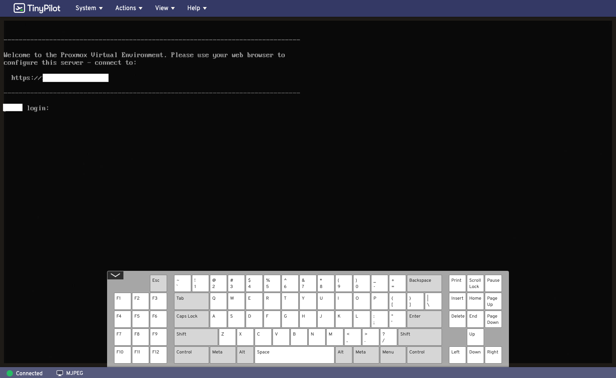Click the Pause key
This screenshot has height=378, width=616.
tap(493, 283)
